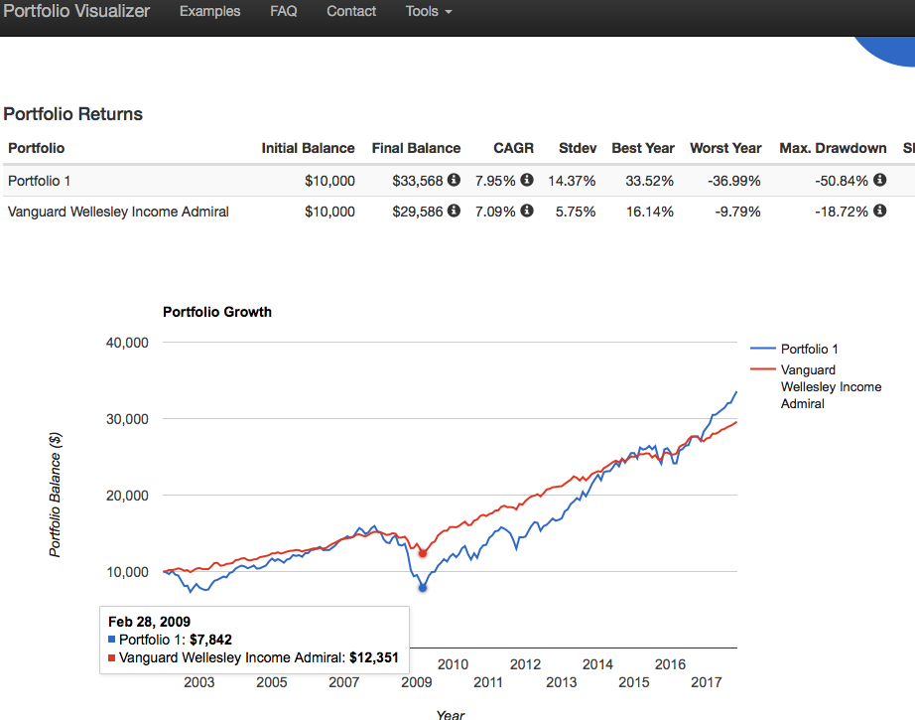Click info icon next to 7.09% CAGR
The height and width of the screenshot is (720, 915).
tap(527, 212)
